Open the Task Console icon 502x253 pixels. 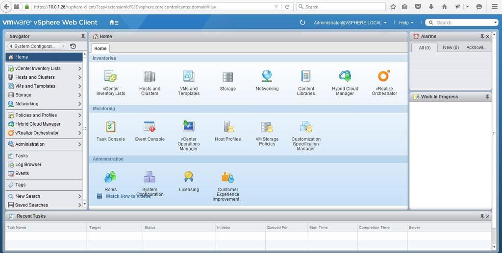pos(110,127)
